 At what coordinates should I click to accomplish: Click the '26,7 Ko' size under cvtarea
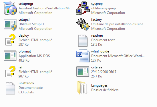(97, 76)
